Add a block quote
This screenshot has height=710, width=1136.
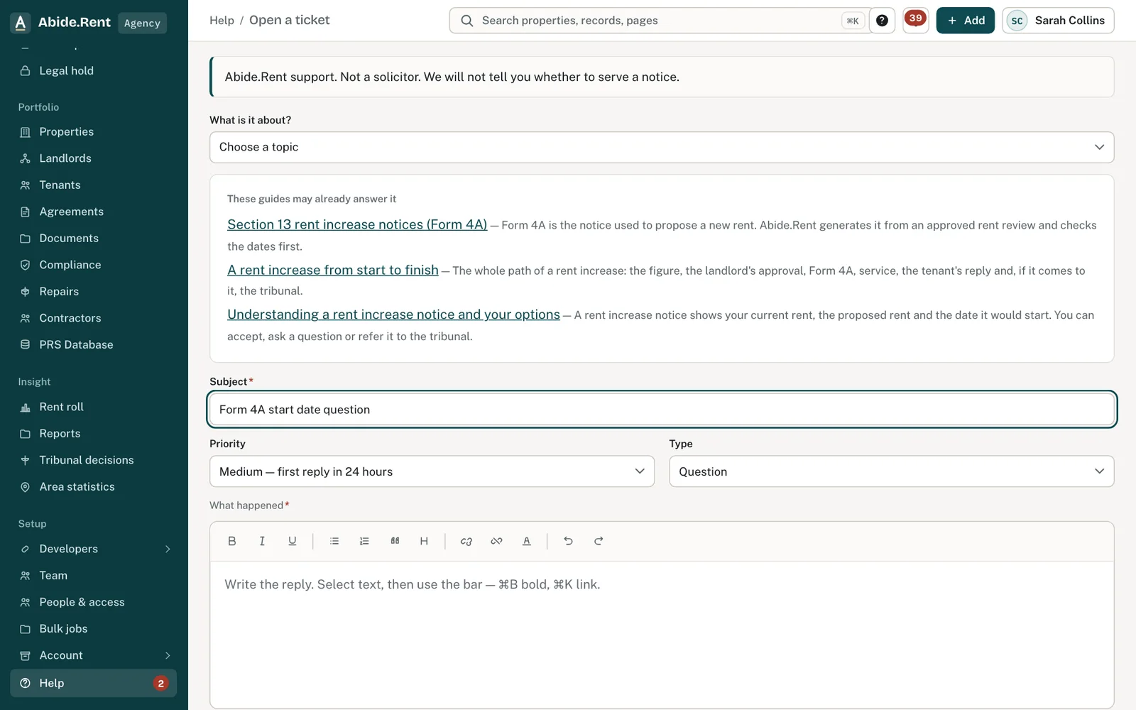395,541
